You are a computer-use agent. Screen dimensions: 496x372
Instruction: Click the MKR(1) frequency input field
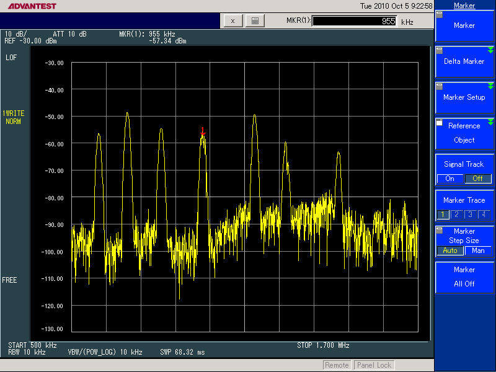coord(355,21)
